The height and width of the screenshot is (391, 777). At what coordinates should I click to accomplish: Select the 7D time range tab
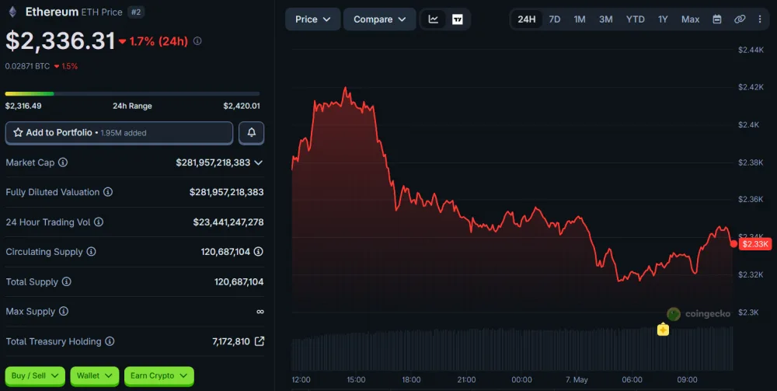(x=555, y=19)
